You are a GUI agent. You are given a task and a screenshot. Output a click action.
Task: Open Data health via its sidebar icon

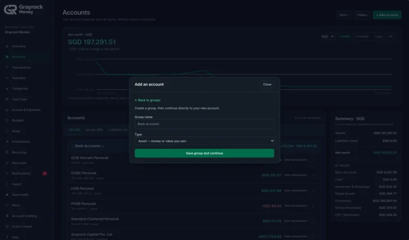(x=7, y=195)
